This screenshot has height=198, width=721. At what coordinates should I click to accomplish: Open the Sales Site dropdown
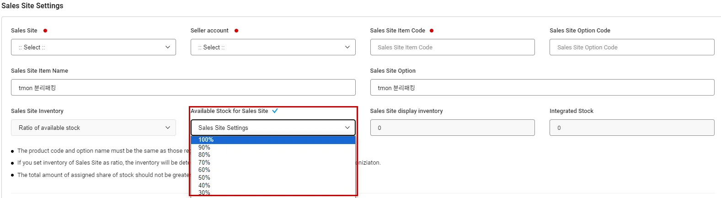(93, 47)
